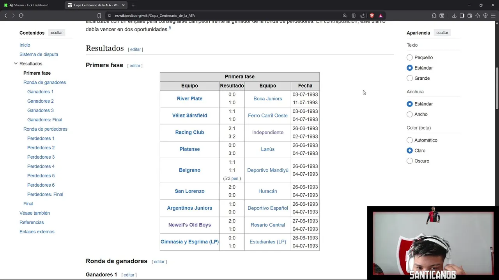
Task: Open the extensions puzzle icon
Action: (x=434, y=16)
